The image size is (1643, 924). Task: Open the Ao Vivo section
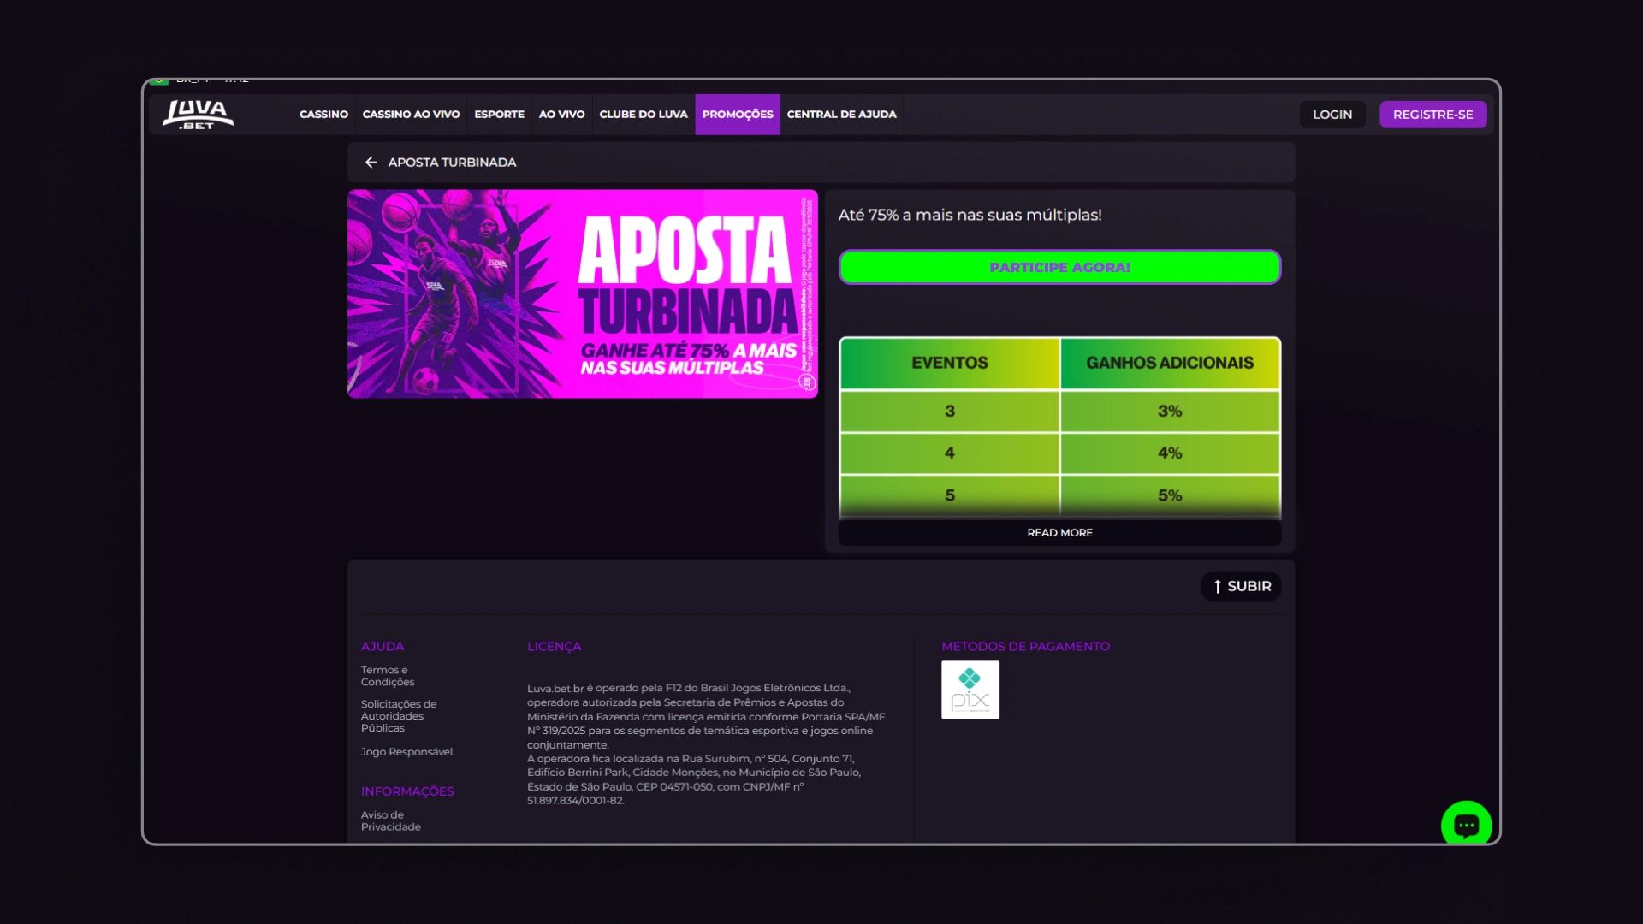coord(562,115)
